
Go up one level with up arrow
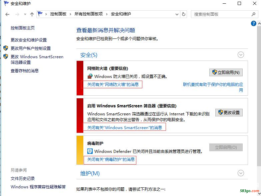pyautogui.click(x=32, y=14)
